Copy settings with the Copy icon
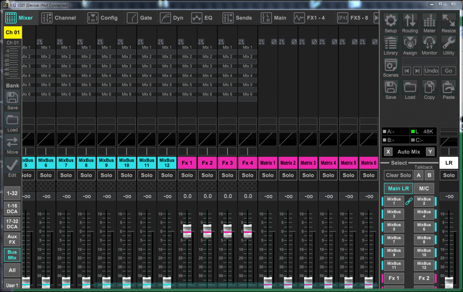The image size is (463, 292). [x=429, y=87]
